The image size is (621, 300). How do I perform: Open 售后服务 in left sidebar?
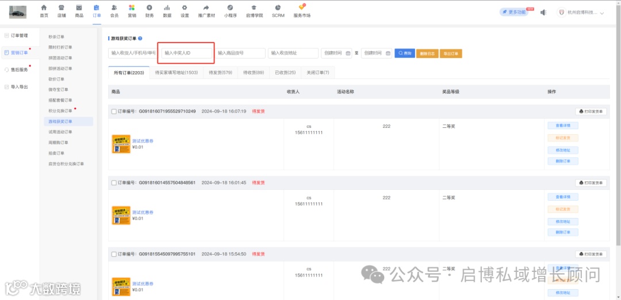pos(18,69)
